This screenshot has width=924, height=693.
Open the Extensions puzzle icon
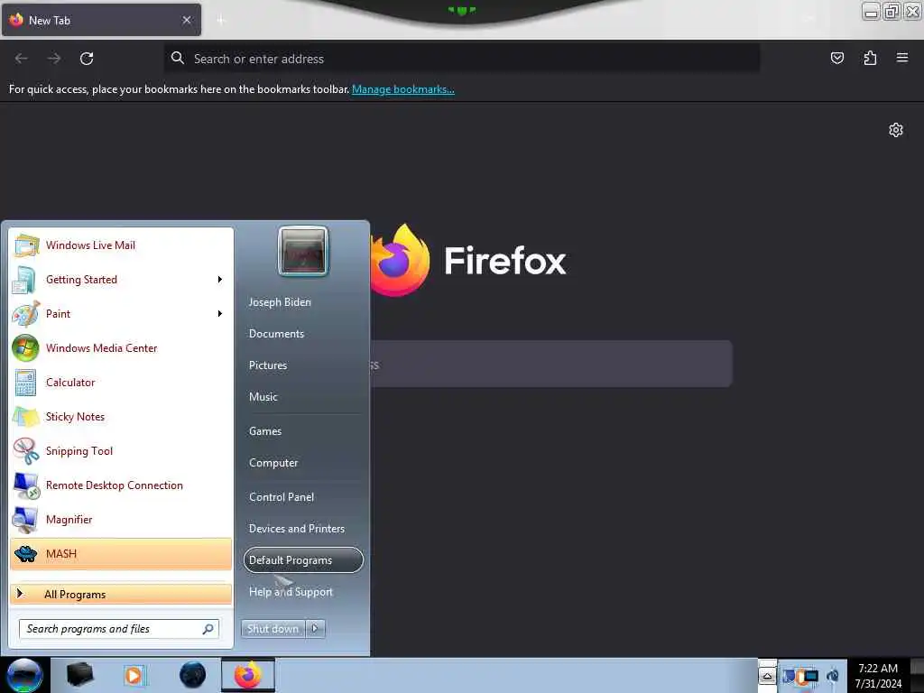871,58
